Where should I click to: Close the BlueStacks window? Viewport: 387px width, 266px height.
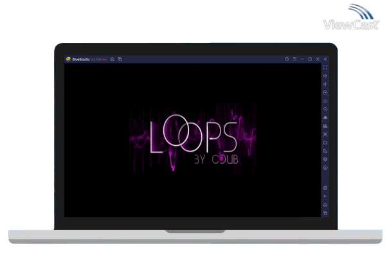[x=318, y=59]
